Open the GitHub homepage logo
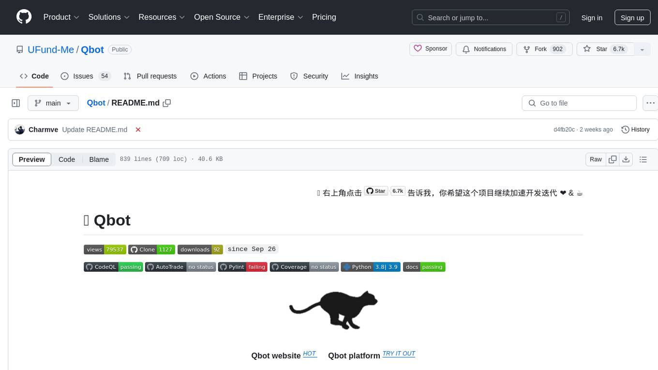 point(24,17)
